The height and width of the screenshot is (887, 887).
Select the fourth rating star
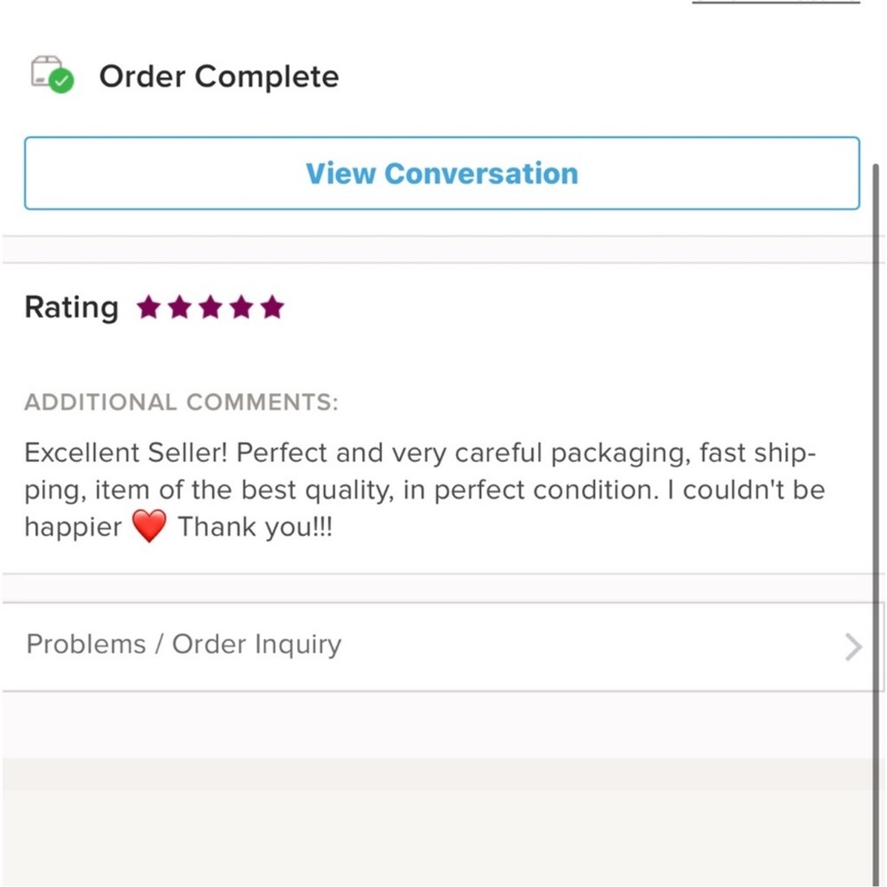(x=241, y=307)
